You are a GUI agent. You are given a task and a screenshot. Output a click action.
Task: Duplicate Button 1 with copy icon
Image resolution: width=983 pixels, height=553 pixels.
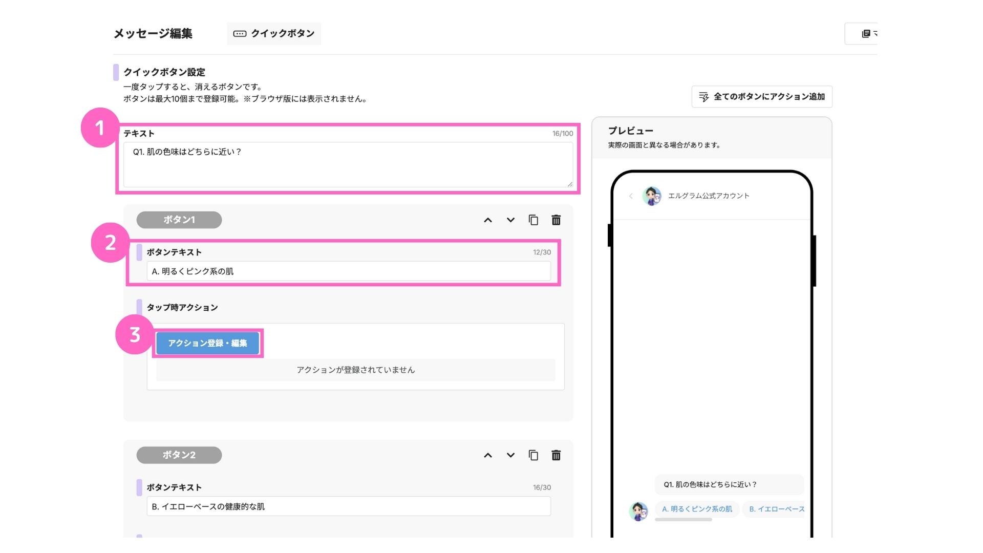click(533, 220)
